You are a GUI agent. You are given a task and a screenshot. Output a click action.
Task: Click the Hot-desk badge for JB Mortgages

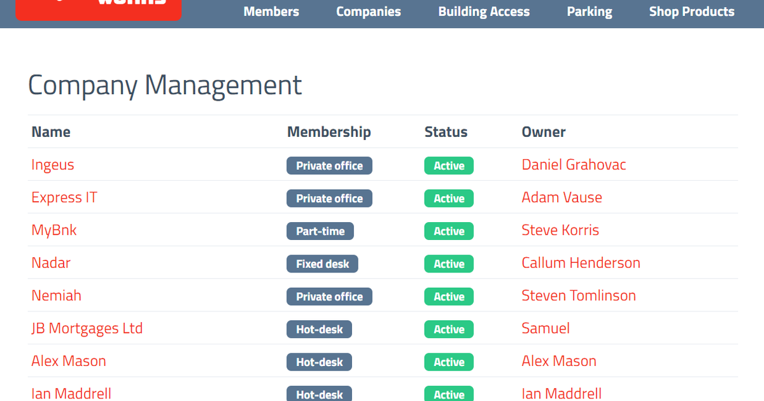(319, 329)
